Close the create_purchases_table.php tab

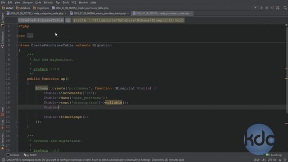pos(191,13)
